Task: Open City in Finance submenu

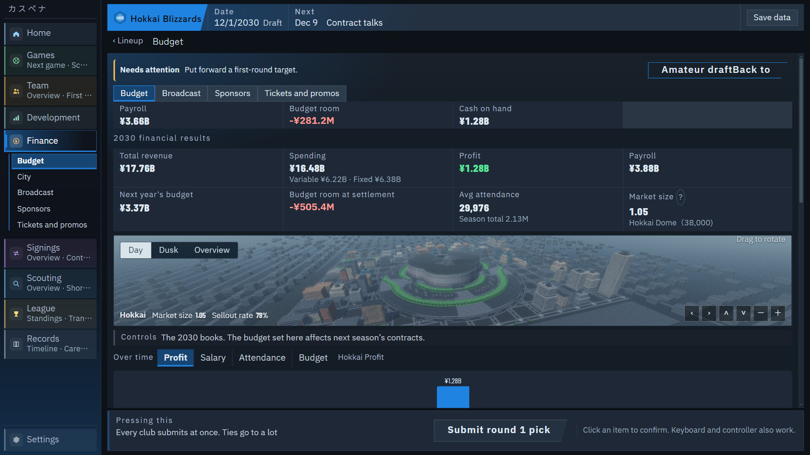Action: pyautogui.click(x=54, y=177)
